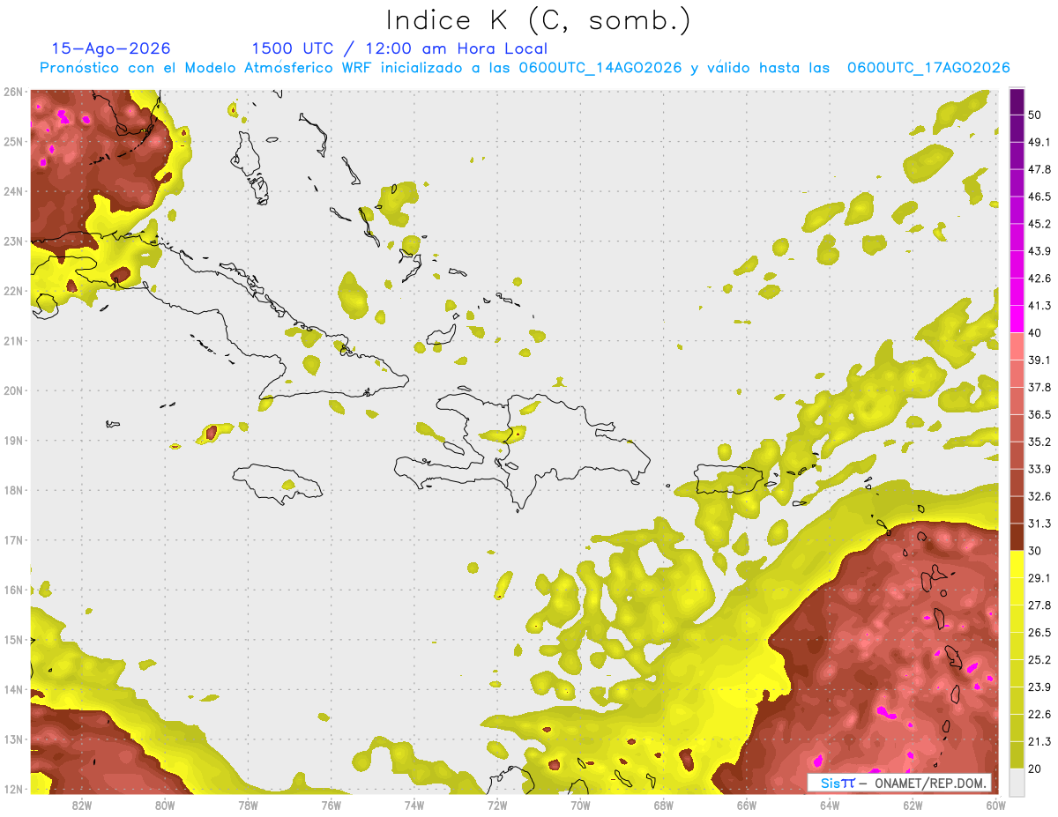The image size is (1058, 817).
Task: Click the colorbar value "50"
Action: click(x=1035, y=115)
